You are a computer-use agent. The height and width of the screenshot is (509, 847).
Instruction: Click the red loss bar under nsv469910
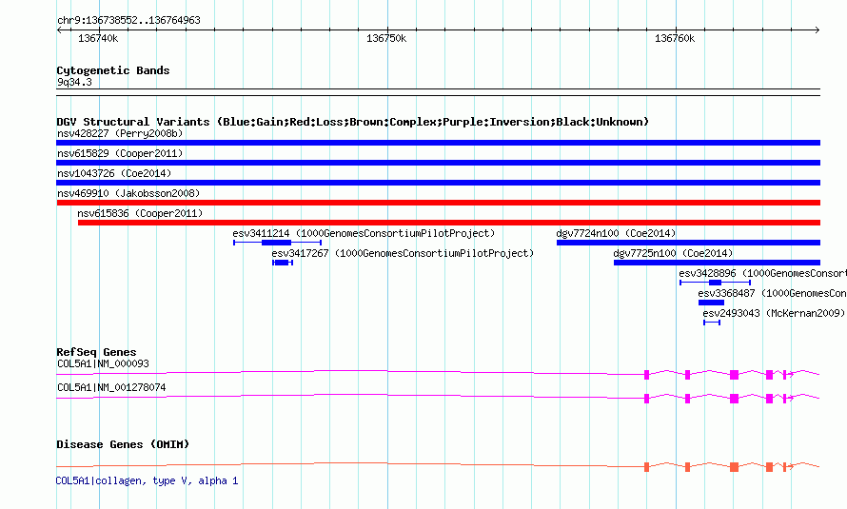click(x=438, y=203)
